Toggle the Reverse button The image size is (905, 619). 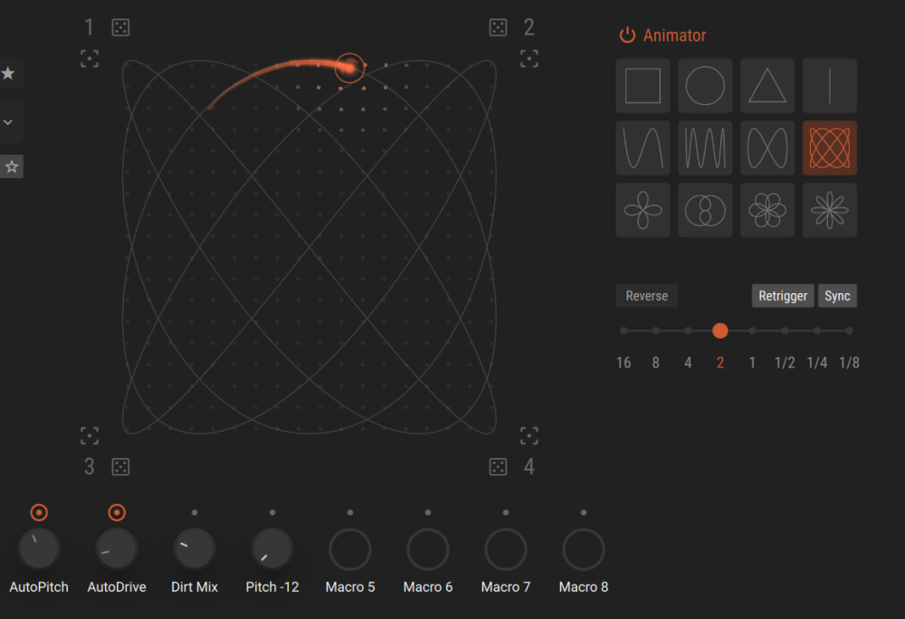646,296
